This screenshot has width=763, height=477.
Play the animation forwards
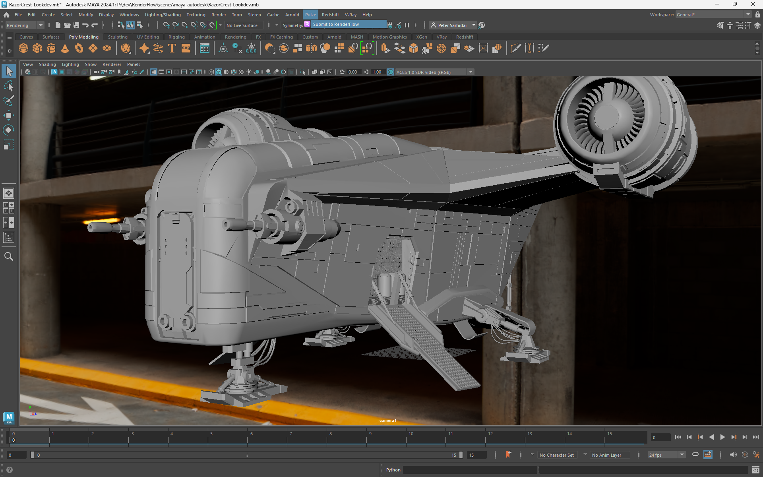point(722,437)
